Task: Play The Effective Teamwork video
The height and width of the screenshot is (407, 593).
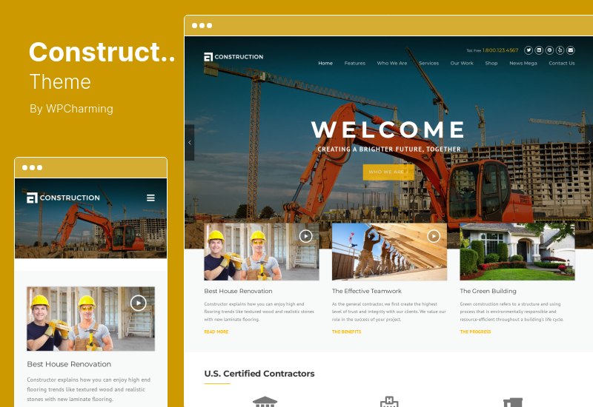Action: pyautogui.click(x=434, y=236)
